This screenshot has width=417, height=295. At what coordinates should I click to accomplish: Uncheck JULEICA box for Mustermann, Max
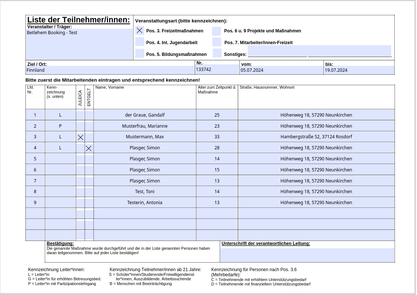(x=80, y=137)
